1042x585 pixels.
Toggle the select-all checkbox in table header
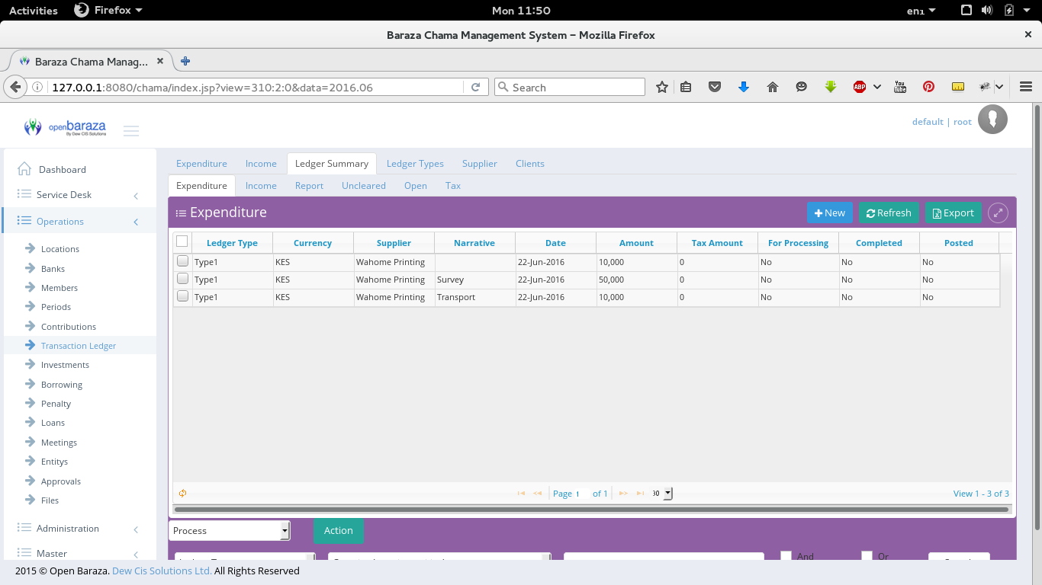pyautogui.click(x=182, y=239)
